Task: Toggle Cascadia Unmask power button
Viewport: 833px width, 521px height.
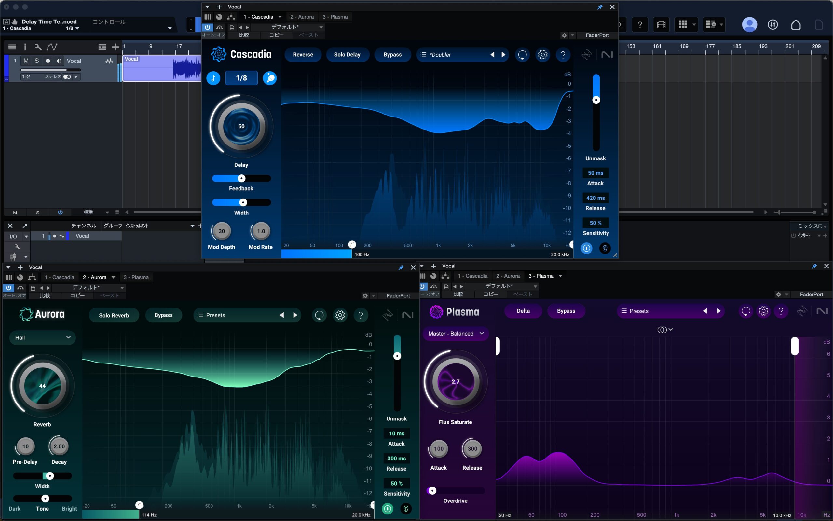Action: [586, 248]
